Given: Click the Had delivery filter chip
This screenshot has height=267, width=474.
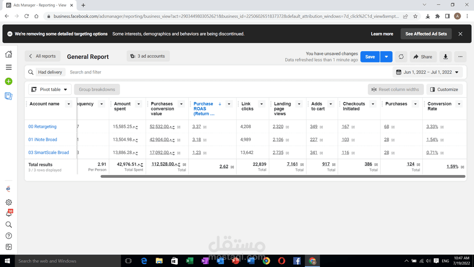Looking at the screenshot, I should click(x=50, y=72).
